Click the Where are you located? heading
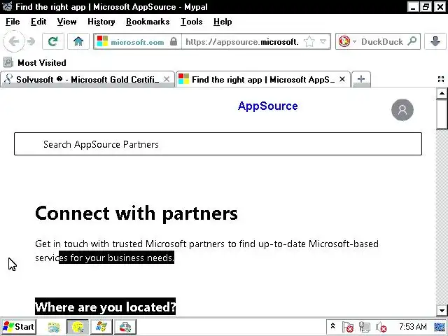 click(105, 307)
